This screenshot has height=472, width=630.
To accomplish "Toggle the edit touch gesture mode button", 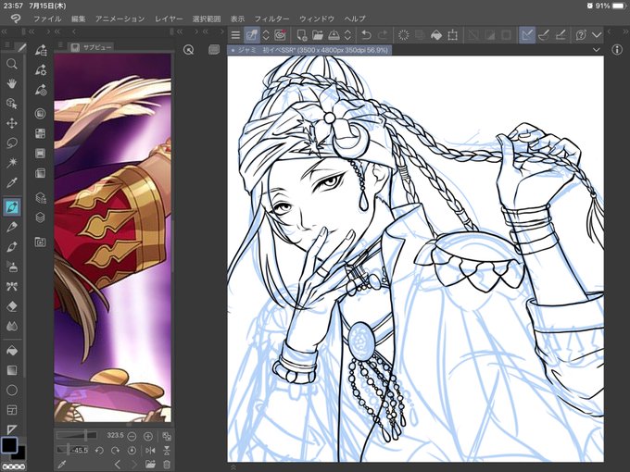I will point(252,35).
